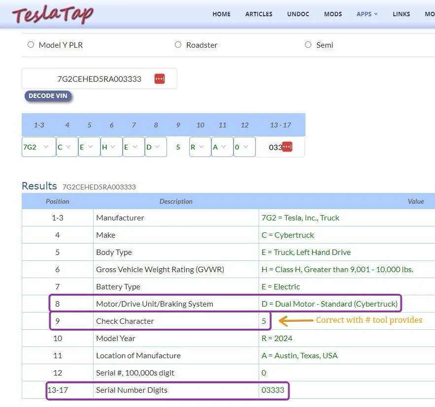Click 'R = 2024' model year value
Screen dimensions: 435x407
click(277, 338)
